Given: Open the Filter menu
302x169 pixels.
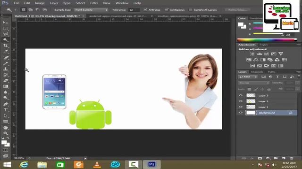Looking at the screenshot, I should point(94,3).
